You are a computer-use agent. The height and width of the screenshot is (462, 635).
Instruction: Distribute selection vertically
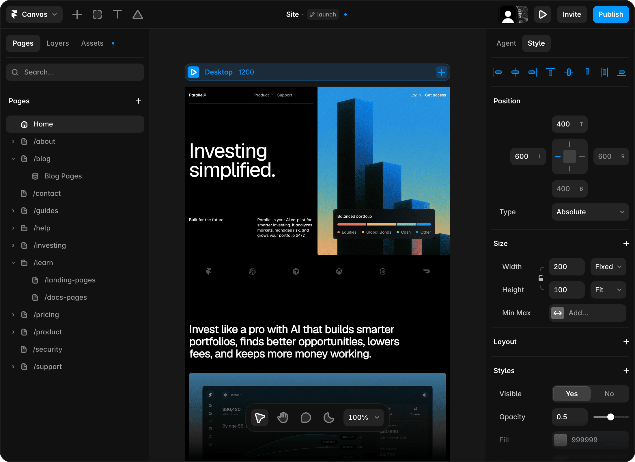coord(622,72)
